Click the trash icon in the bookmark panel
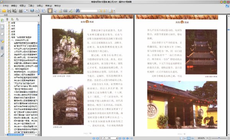This screenshot has height=140, width=230. pos(7,19)
